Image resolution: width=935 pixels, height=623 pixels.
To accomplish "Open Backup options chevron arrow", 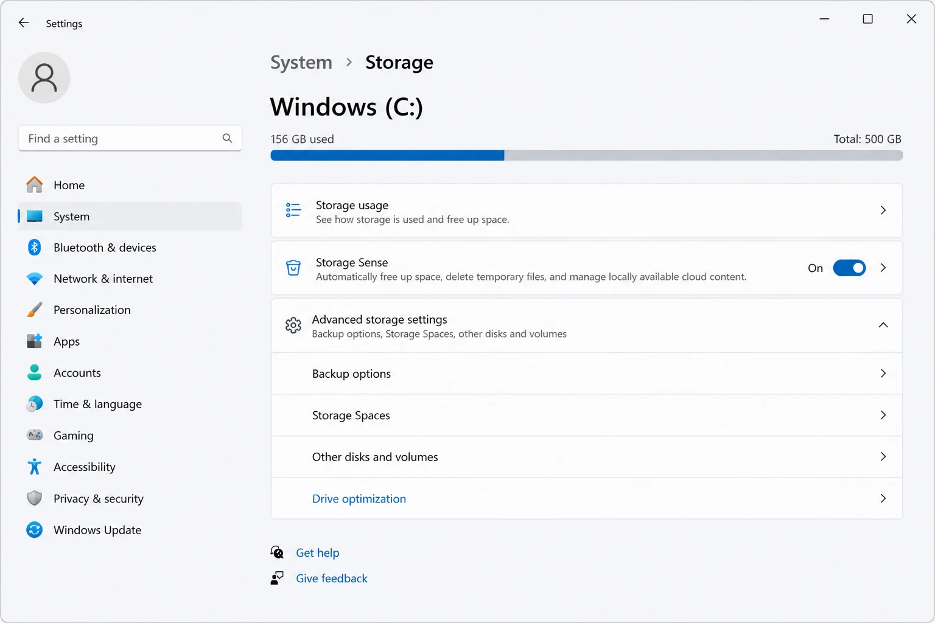I will click(x=883, y=374).
